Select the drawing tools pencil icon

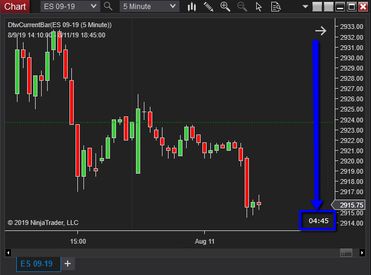click(x=208, y=7)
